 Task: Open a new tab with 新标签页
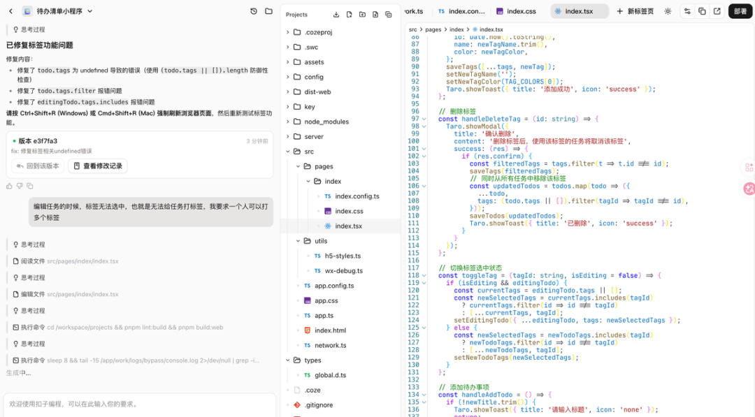coord(635,11)
